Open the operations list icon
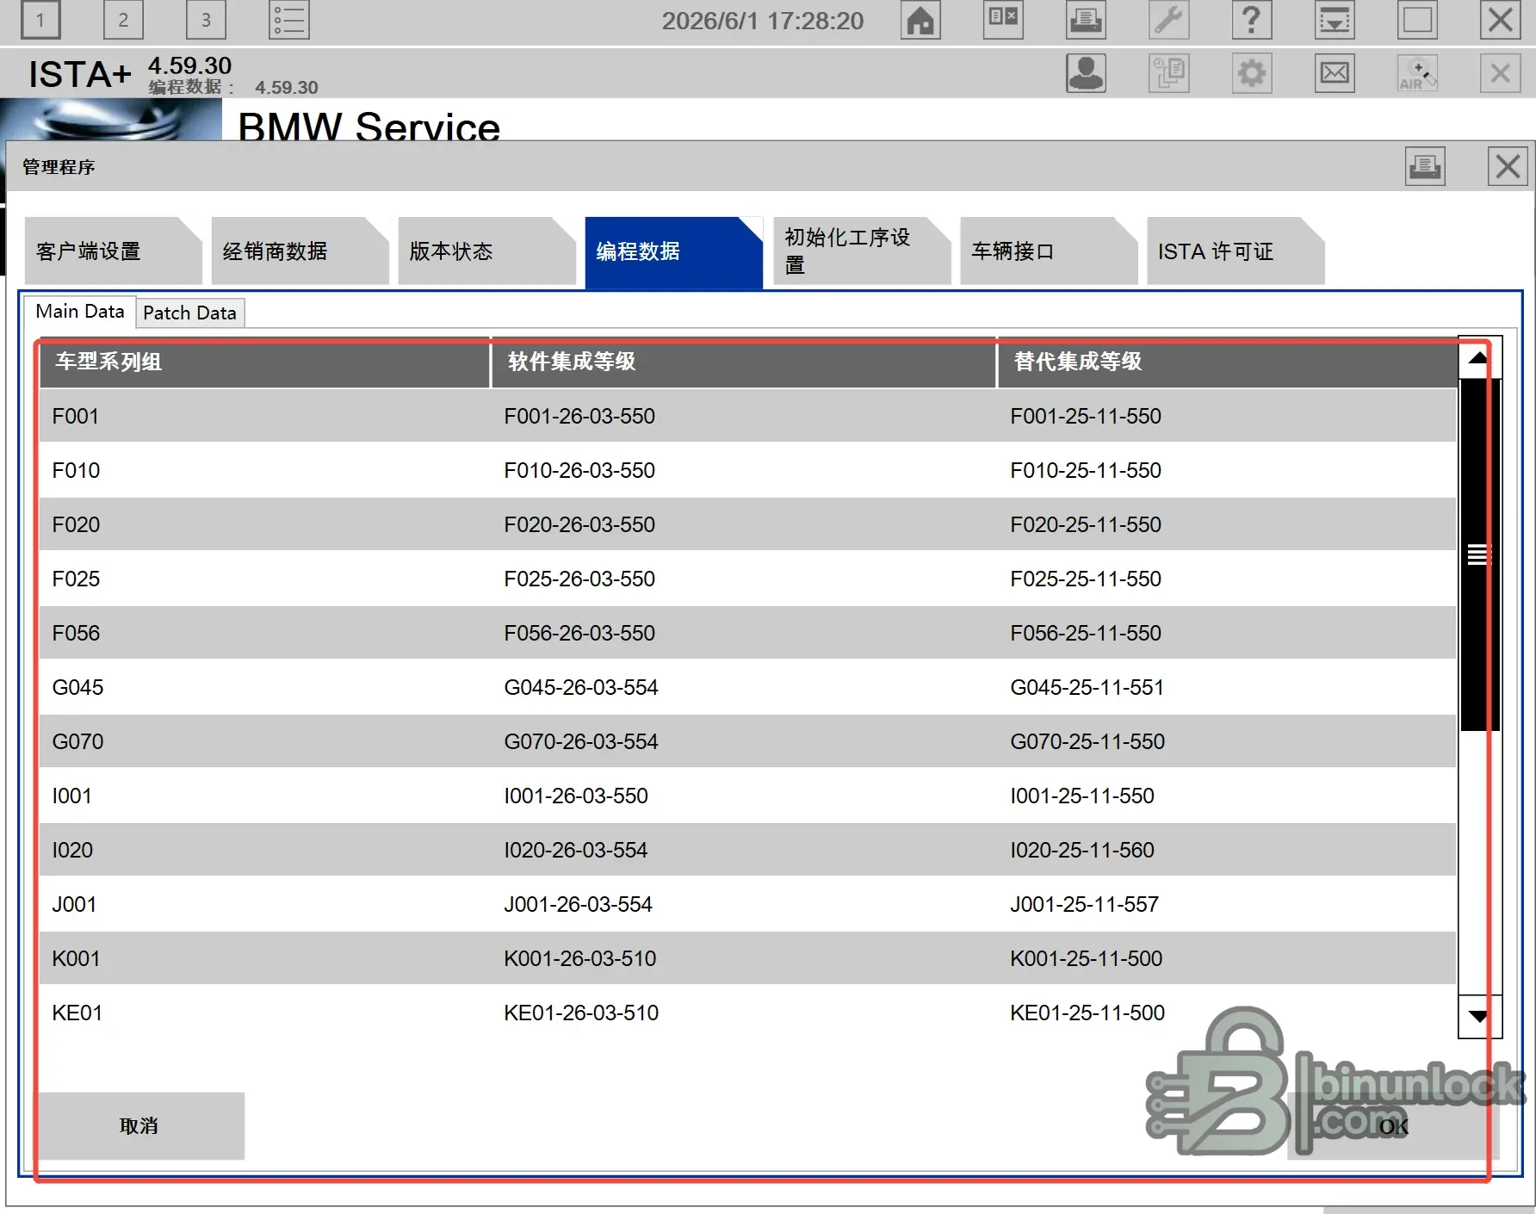 pyautogui.click(x=289, y=21)
